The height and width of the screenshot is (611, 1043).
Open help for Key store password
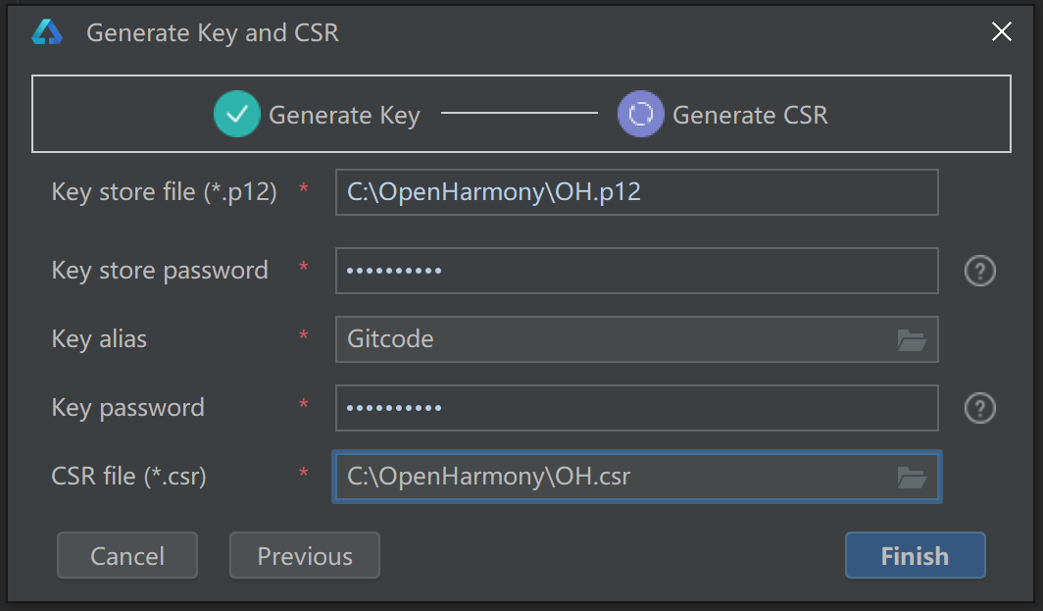(x=980, y=271)
